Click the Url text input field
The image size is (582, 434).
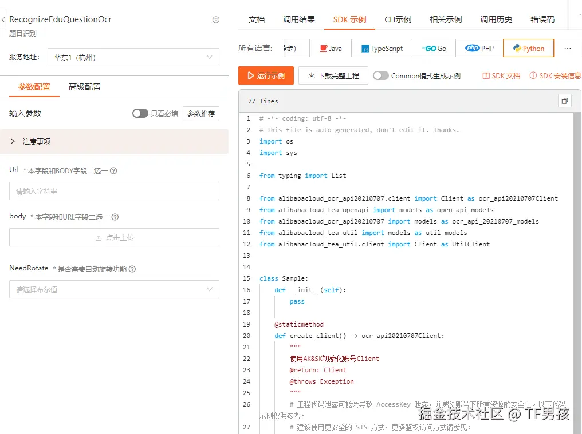tap(115, 191)
